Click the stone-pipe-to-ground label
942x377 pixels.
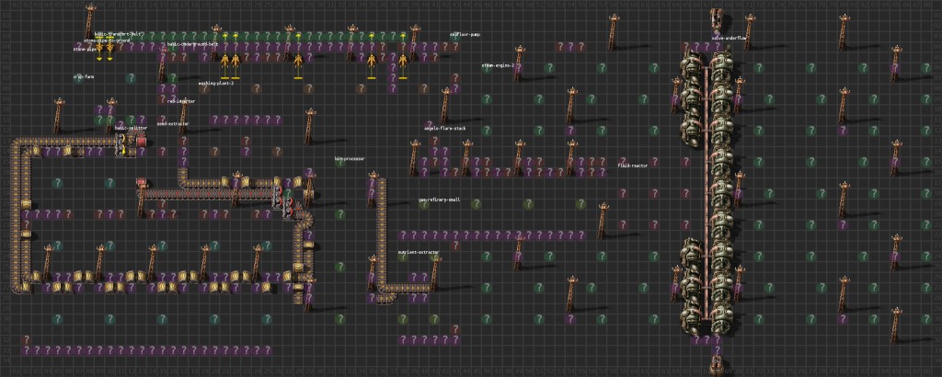107,40
